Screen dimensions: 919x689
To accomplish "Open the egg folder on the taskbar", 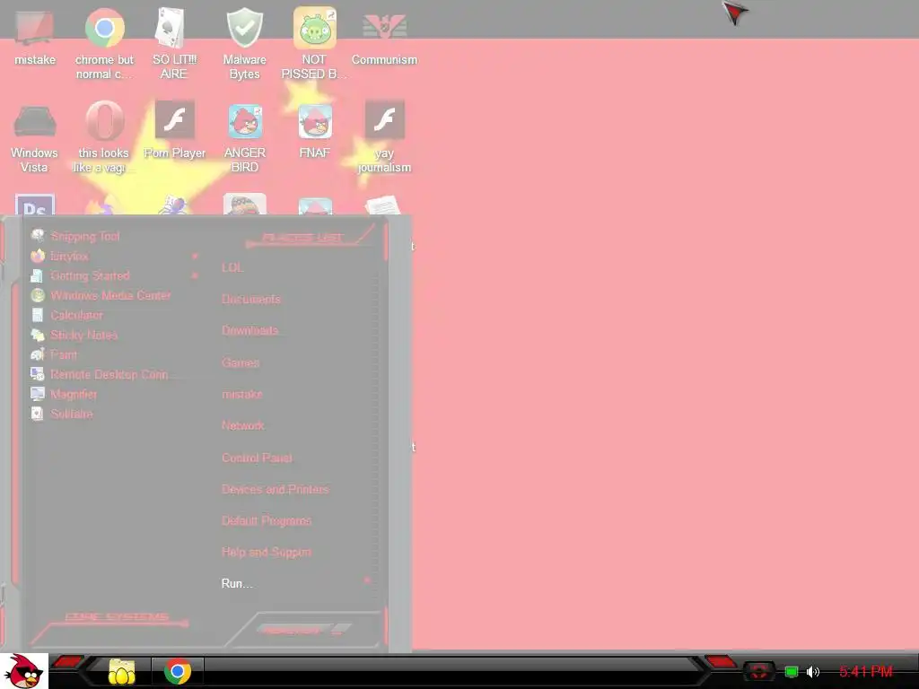I will pyautogui.click(x=121, y=671).
